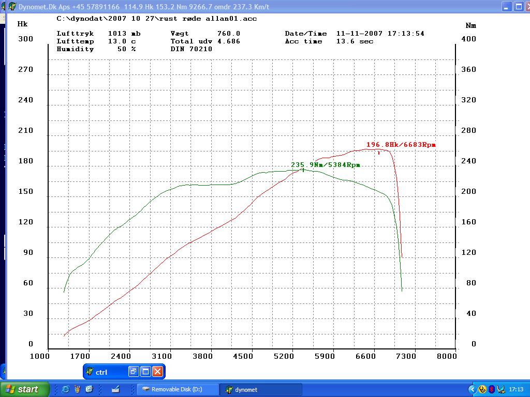
Task: Close the ctrl window
Action: pos(158,372)
